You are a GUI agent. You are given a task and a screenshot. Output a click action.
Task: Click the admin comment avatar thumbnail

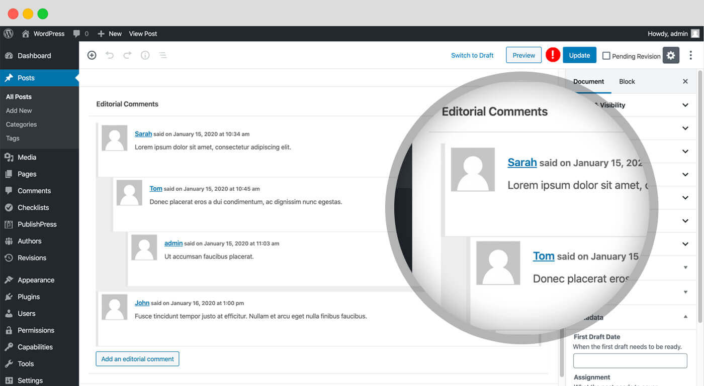tap(144, 247)
